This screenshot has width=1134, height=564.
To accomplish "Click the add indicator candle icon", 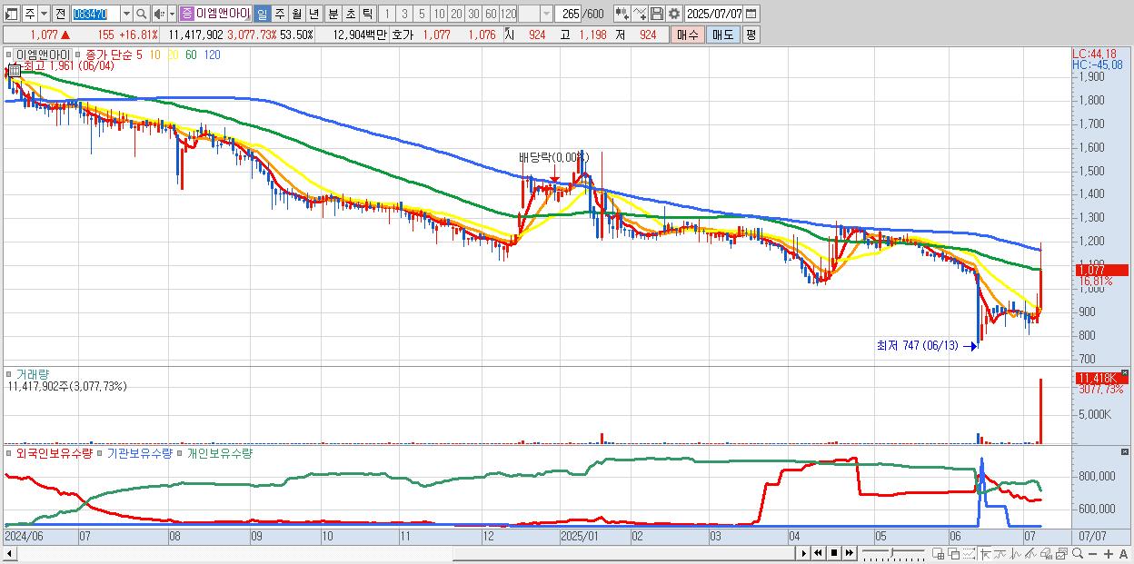I will 622,14.
